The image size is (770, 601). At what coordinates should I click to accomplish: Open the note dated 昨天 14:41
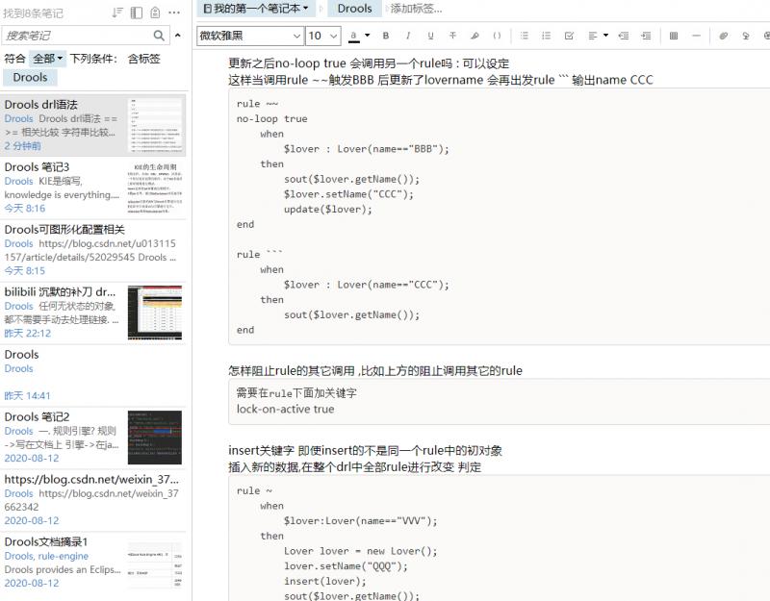[x=93, y=375]
